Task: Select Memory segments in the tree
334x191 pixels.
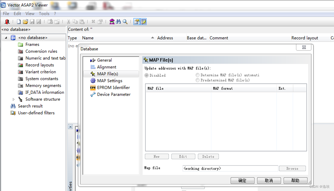Action: [43, 86]
